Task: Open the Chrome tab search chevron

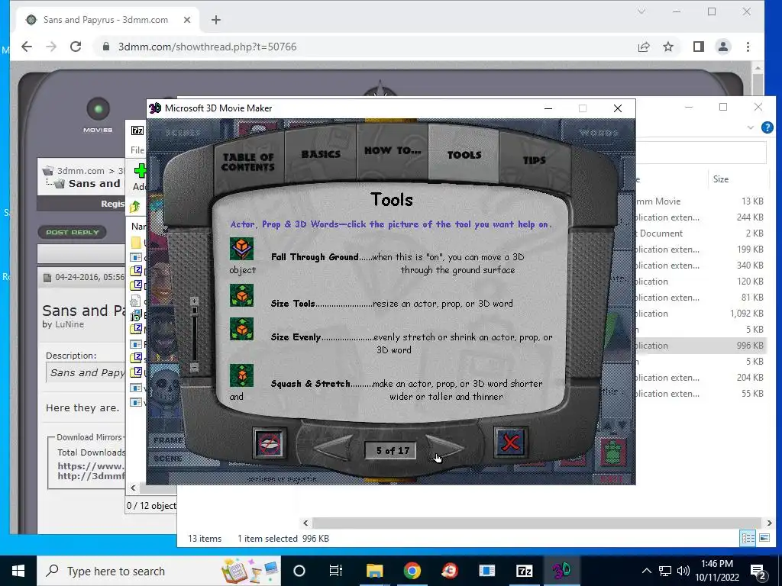Action: click(641, 11)
